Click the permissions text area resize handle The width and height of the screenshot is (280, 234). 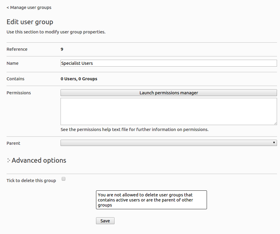[x=275, y=123]
